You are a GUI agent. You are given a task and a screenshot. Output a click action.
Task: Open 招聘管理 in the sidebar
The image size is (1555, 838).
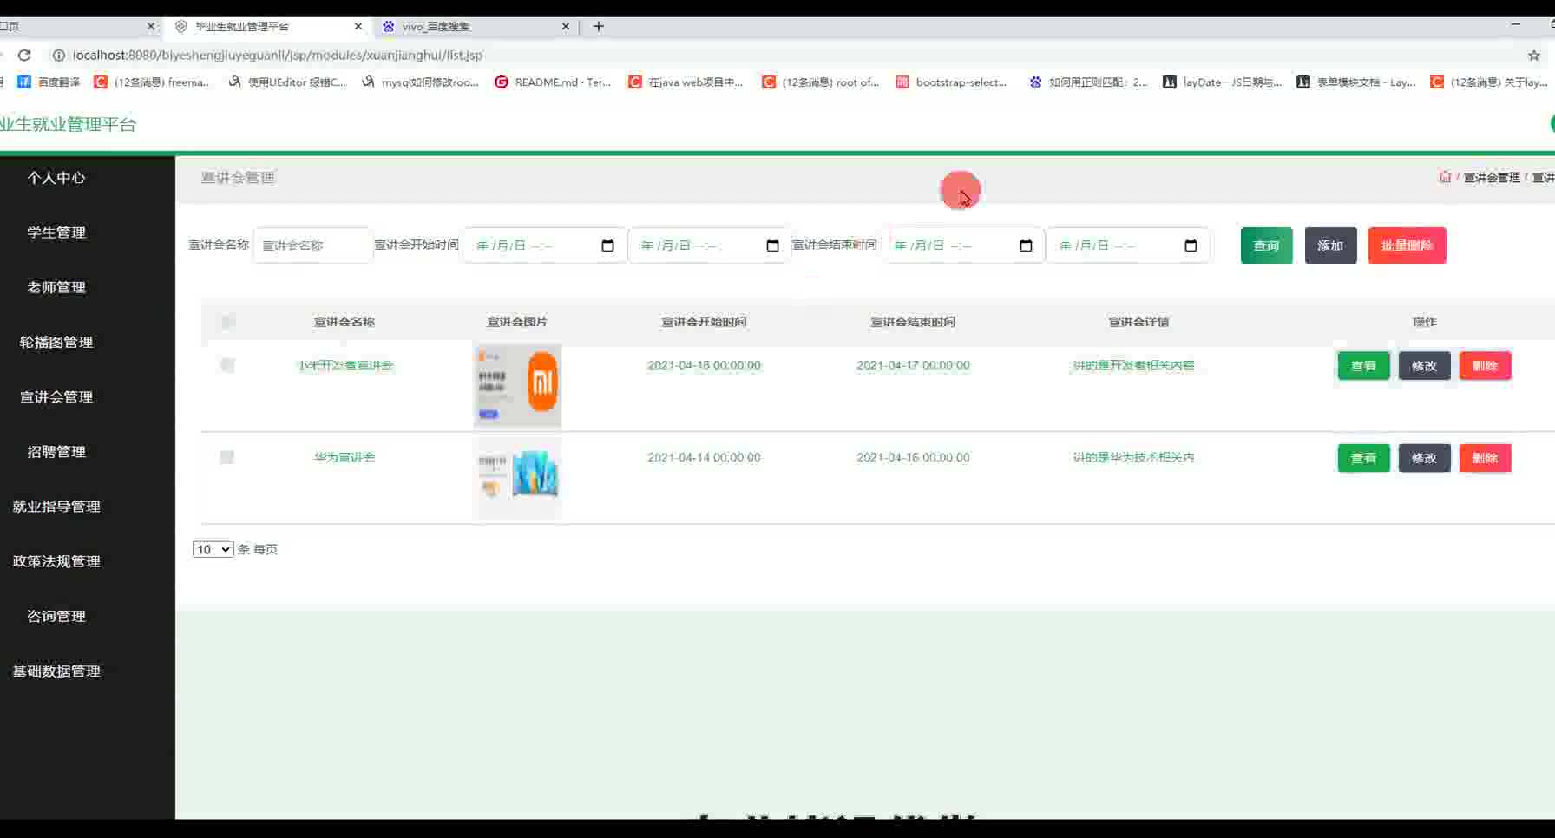pos(56,451)
